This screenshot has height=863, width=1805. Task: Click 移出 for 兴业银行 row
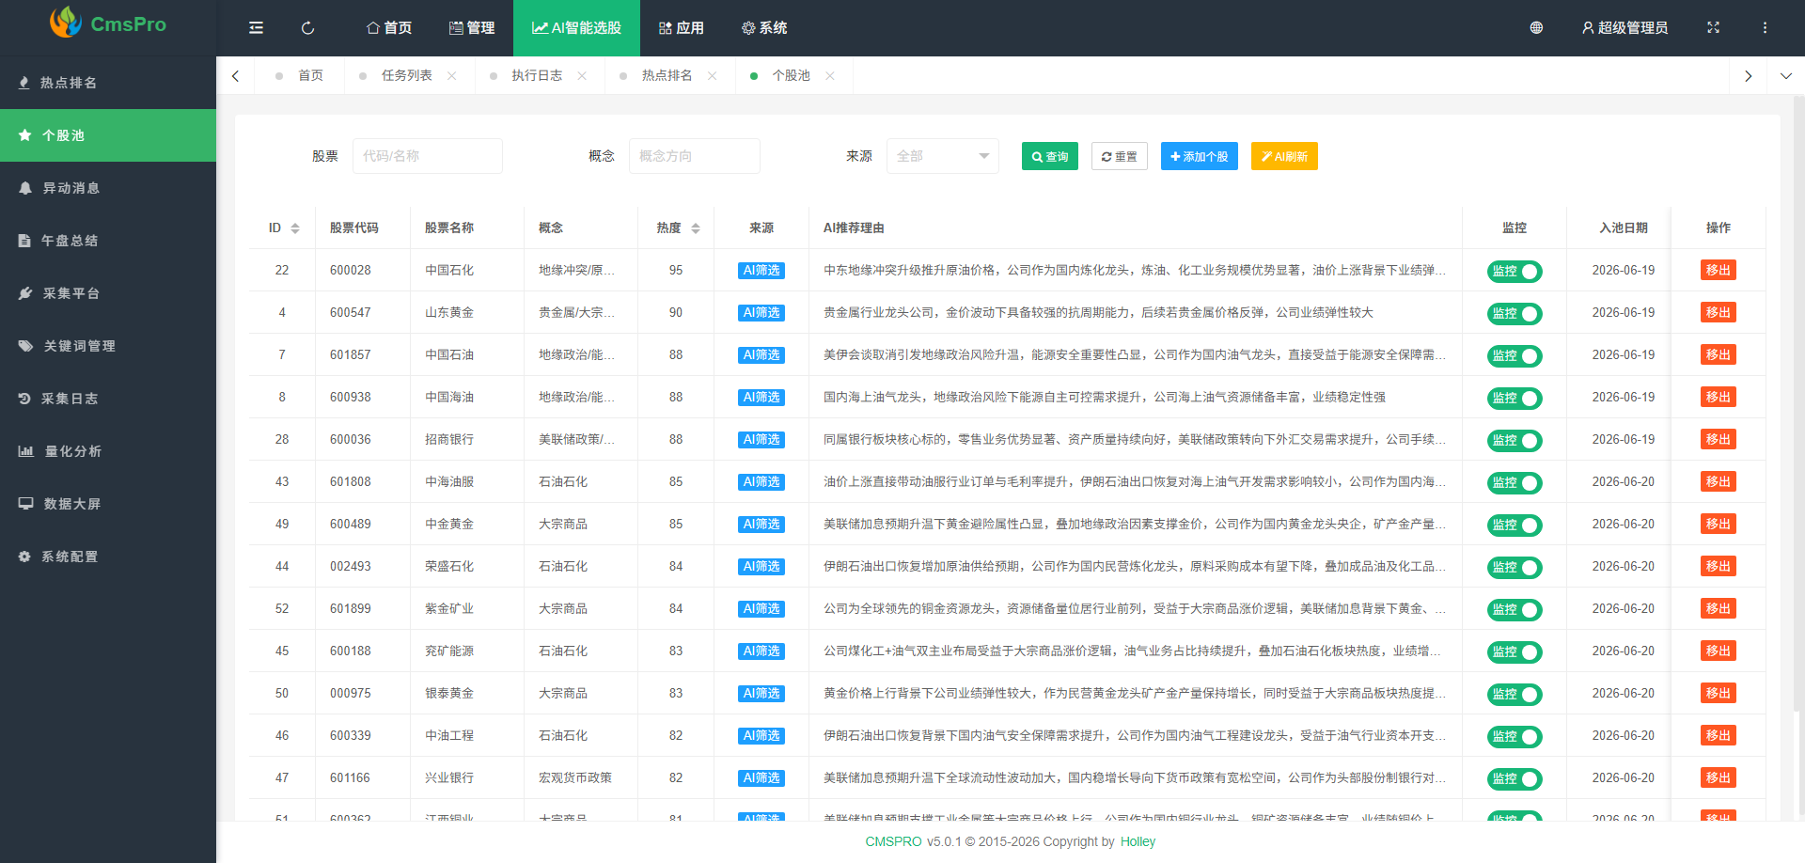pyautogui.click(x=1719, y=777)
